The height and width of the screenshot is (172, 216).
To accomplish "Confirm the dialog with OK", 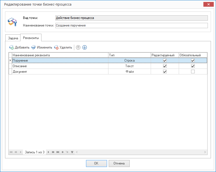I will [x=96, y=163].
